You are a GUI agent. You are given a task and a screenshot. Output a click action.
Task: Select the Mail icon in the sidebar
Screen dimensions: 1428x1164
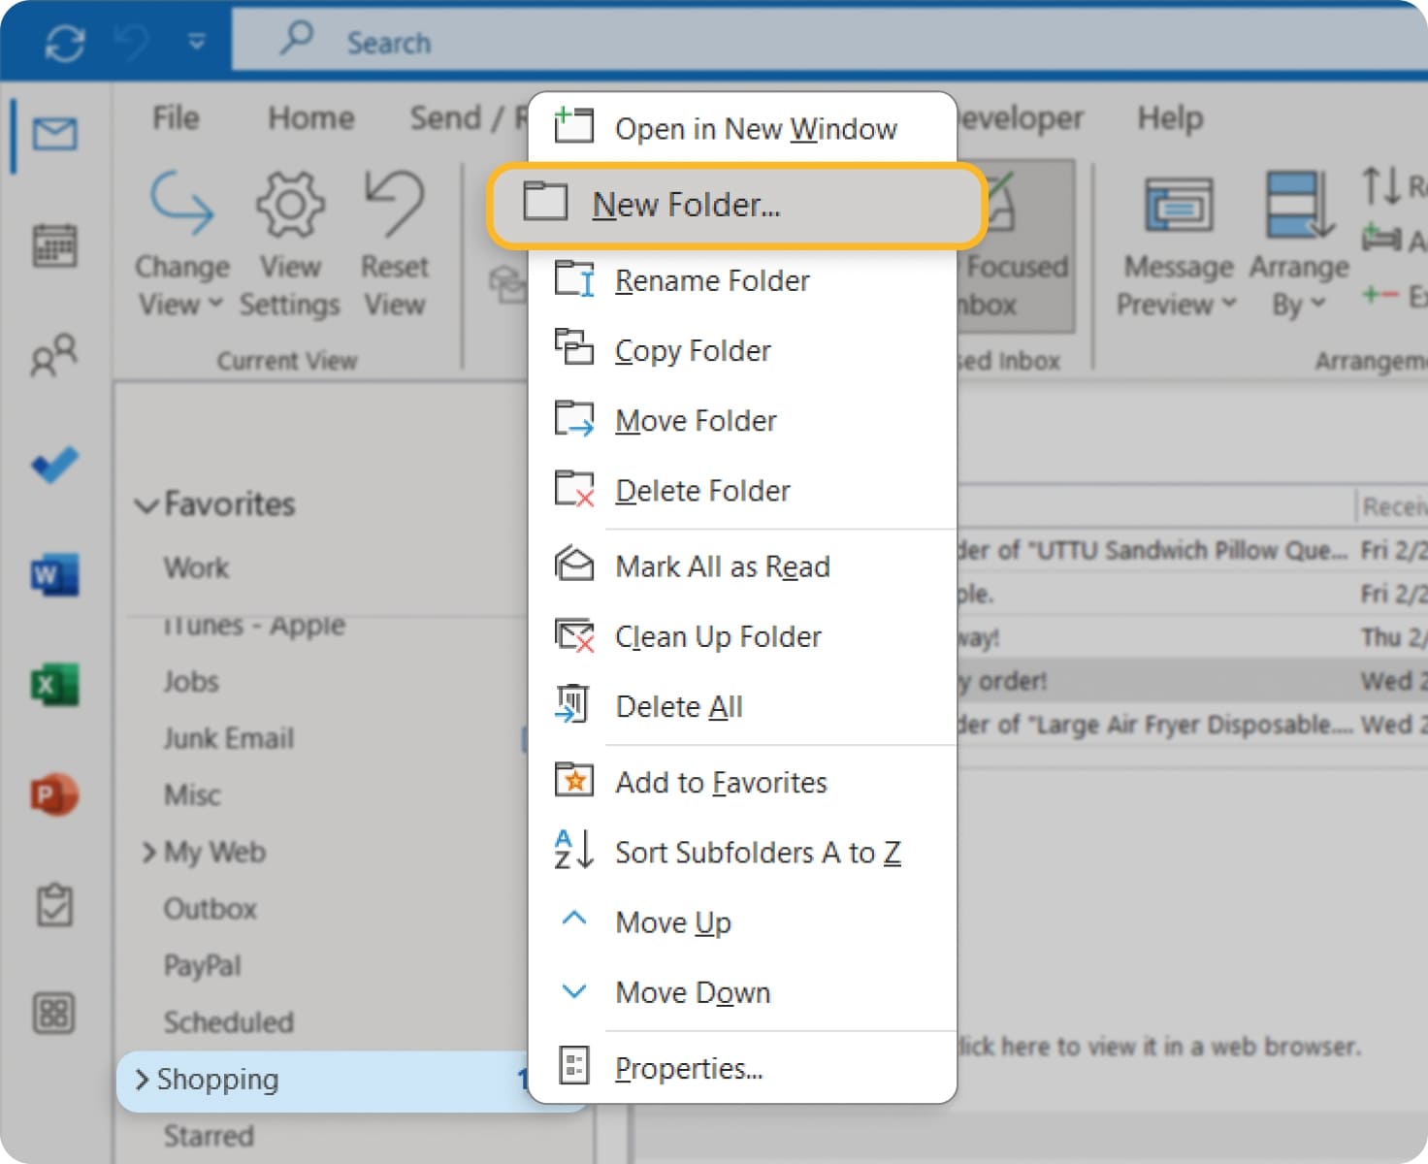(x=55, y=135)
